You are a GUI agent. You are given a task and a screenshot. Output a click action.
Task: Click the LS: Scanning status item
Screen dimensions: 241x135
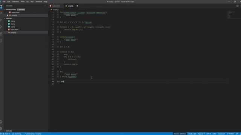17,134
